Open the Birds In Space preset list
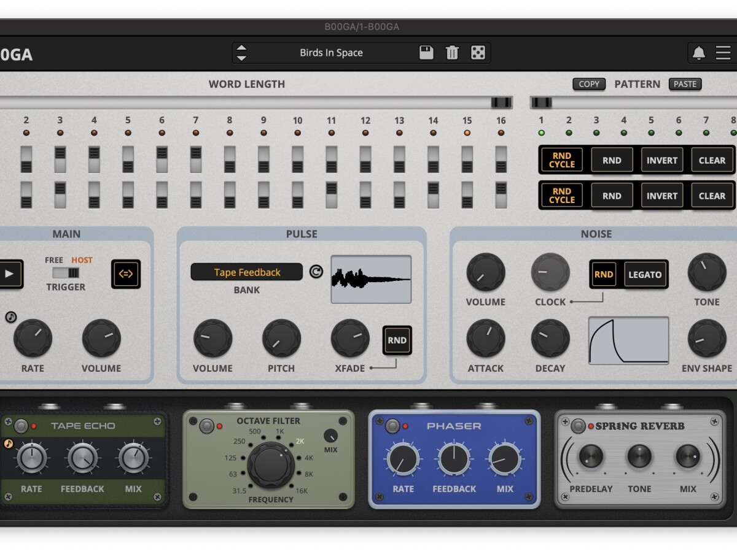 [331, 53]
